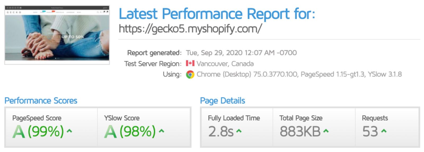Click the Chrome browser logo icon
Viewport: 424px width, 152px height.
190,74
